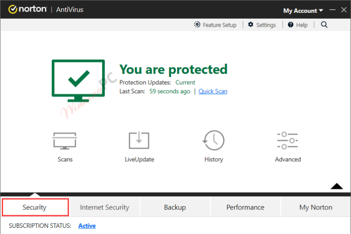This screenshot has width=351, height=234.
Task: Click the LiveUpdate label
Action: pyautogui.click(x=139, y=160)
